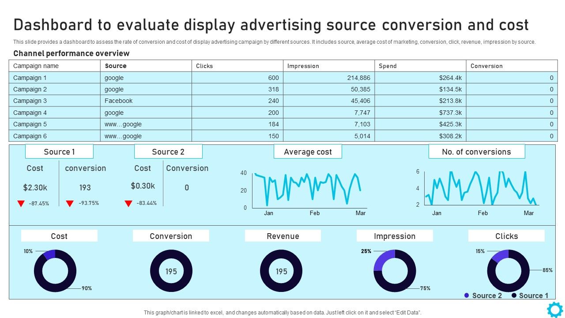Screen dimensions: 565x318
Task: Click the 90% label on Cost donut
Action: [87, 288]
